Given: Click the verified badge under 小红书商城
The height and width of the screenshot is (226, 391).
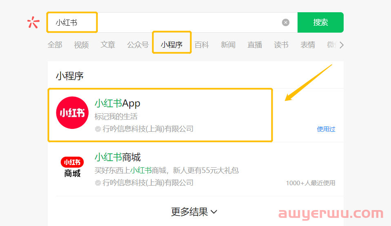Looking at the screenshot, I should 98,183.
